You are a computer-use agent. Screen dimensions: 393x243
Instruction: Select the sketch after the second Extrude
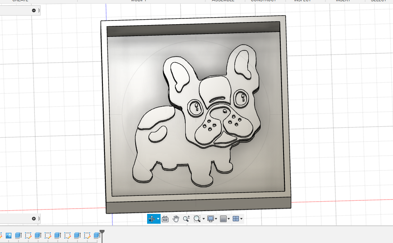pos(48,236)
